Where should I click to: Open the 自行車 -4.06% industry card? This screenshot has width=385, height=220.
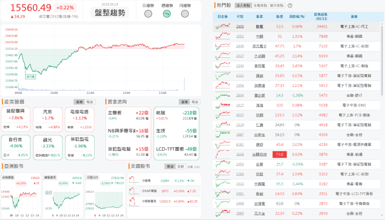pyautogui.click(x=16, y=148)
